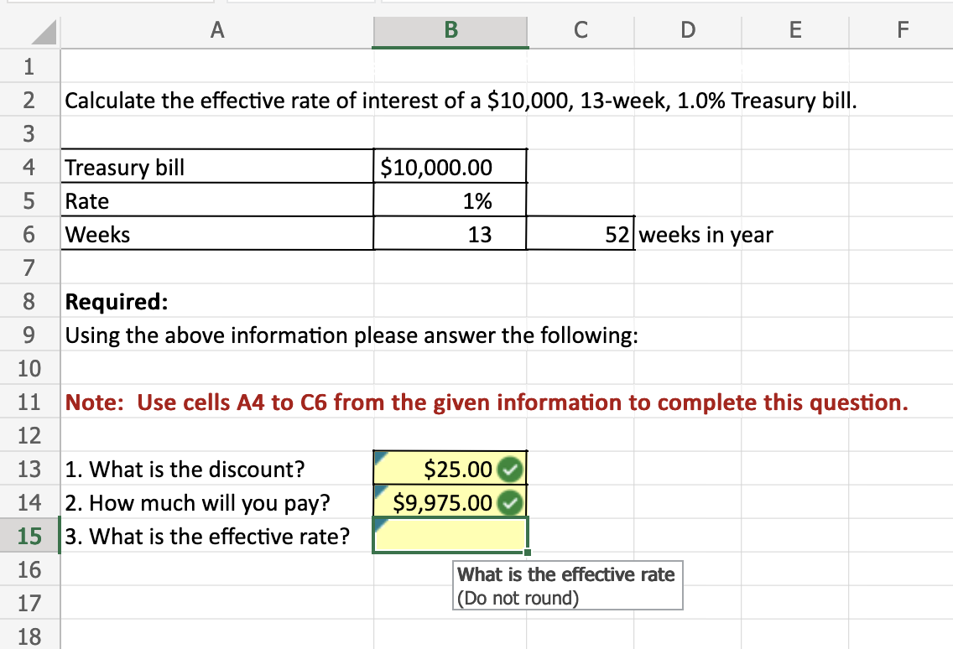Select the 13 Weeks cell

pos(449,234)
